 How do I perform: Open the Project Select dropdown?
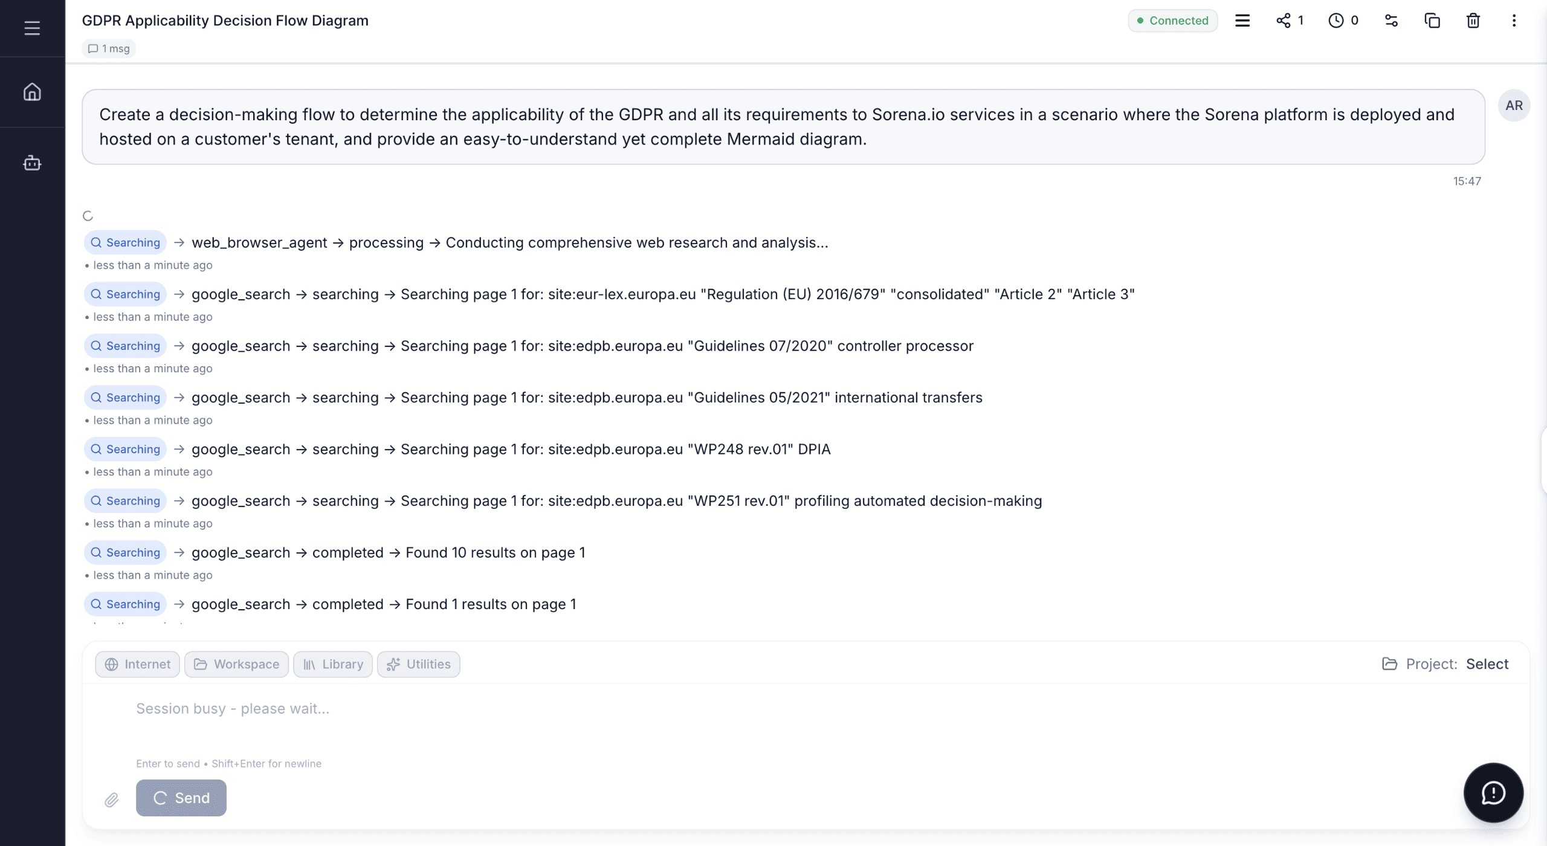coord(1487,664)
